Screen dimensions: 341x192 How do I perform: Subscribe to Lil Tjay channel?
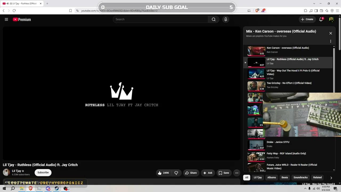(43, 173)
